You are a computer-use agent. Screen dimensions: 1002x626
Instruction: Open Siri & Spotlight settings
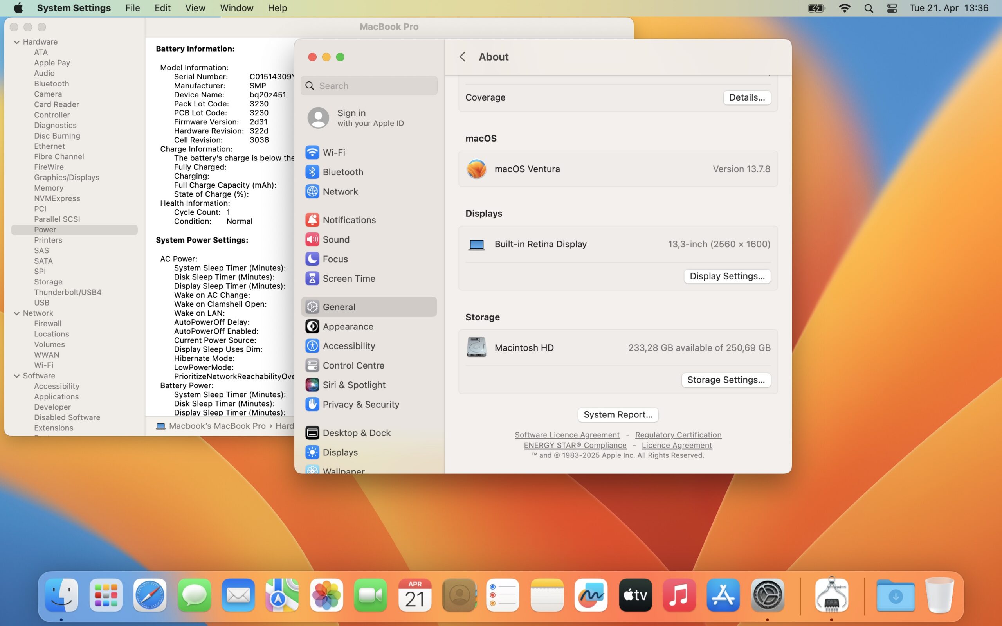[353, 385]
